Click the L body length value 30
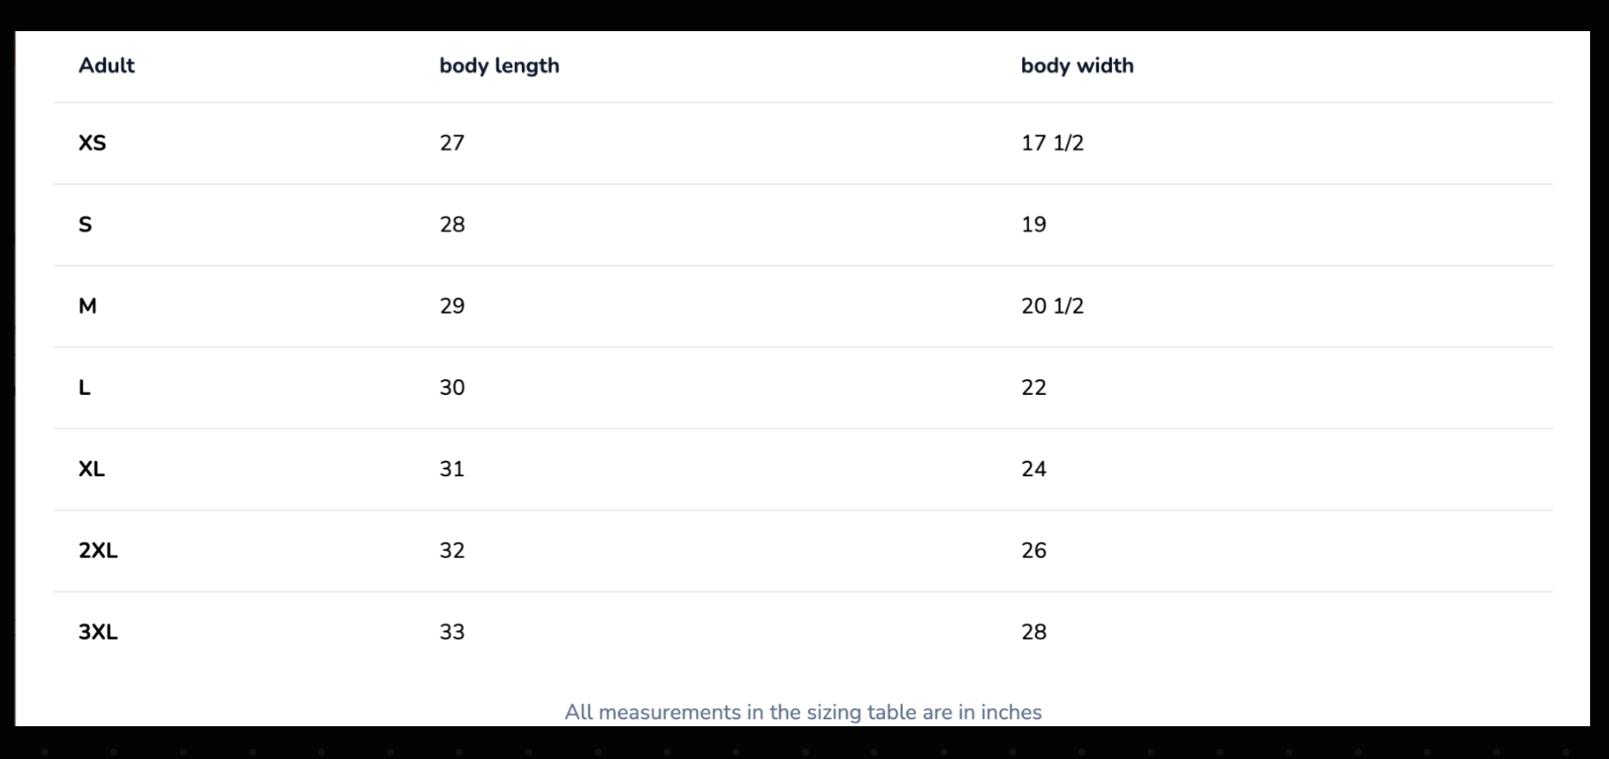 (452, 387)
